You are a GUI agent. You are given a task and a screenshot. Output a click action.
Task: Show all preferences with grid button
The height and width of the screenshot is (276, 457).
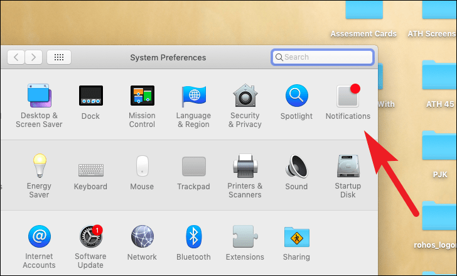pos(59,57)
